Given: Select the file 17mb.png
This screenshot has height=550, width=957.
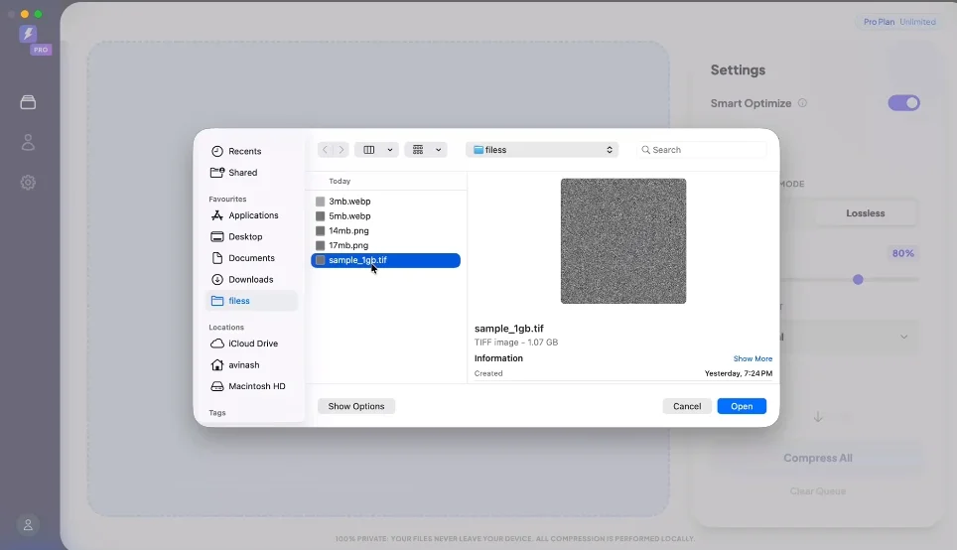Looking at the screenshot, I should click(x=386, y=245).
